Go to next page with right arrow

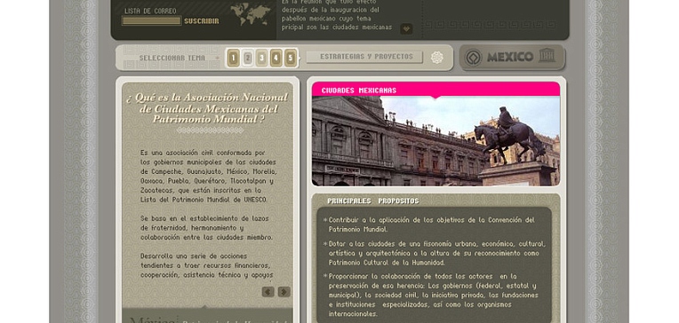284,292
